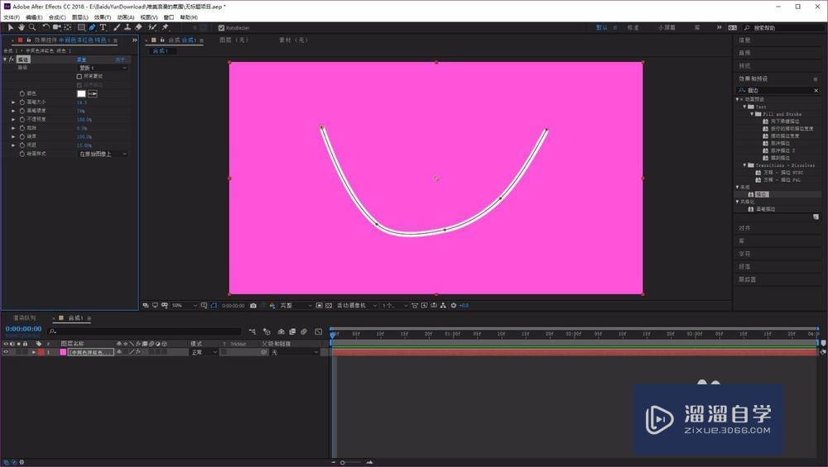The width and height of the screenshot is (828, 467).
Task: Open the 绘画样式 dropdown
Action: tap(103, 154)
